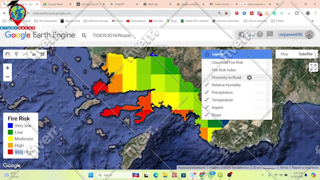Open the Python bookmarks folder

coord(278,21)
